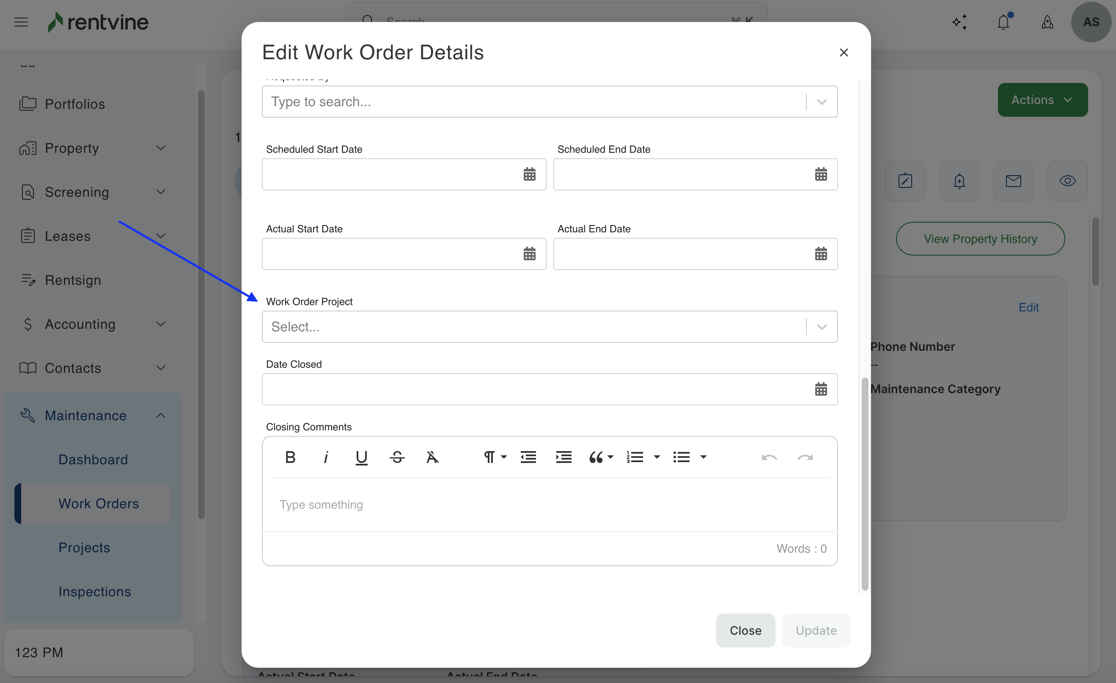Apply italic formatting in editor toolbar

(x=326, y=457)
